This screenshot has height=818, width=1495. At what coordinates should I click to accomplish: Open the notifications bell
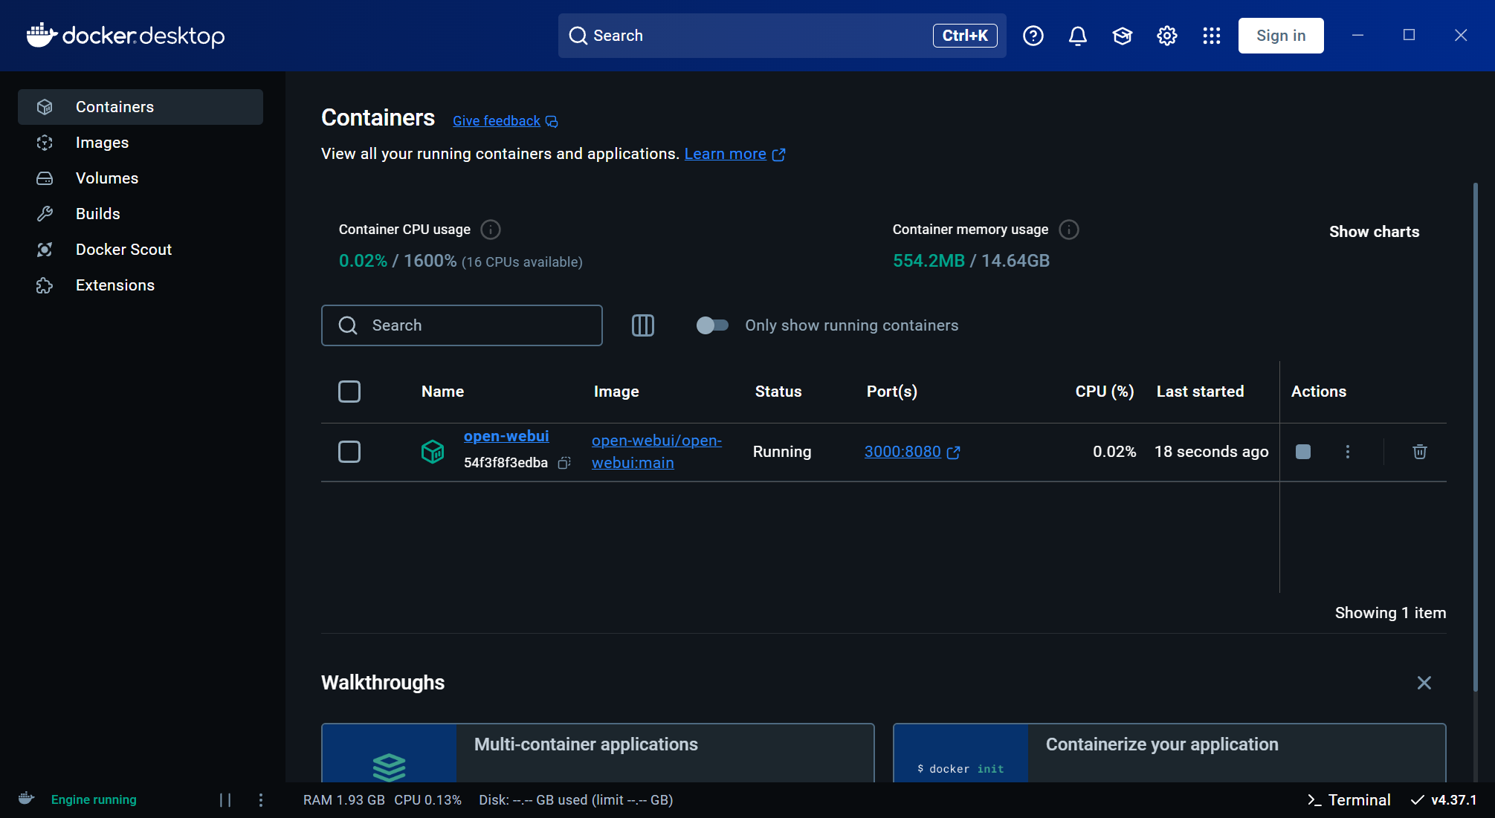pos(1077,35)
